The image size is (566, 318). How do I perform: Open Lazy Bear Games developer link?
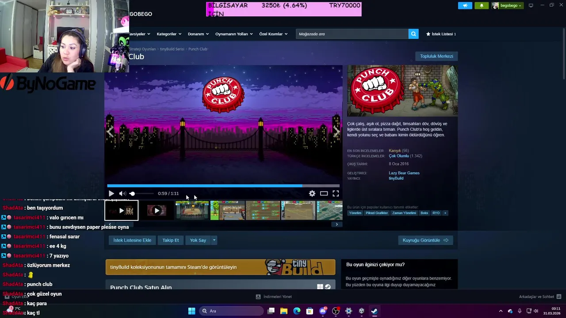tap(404, 173)
